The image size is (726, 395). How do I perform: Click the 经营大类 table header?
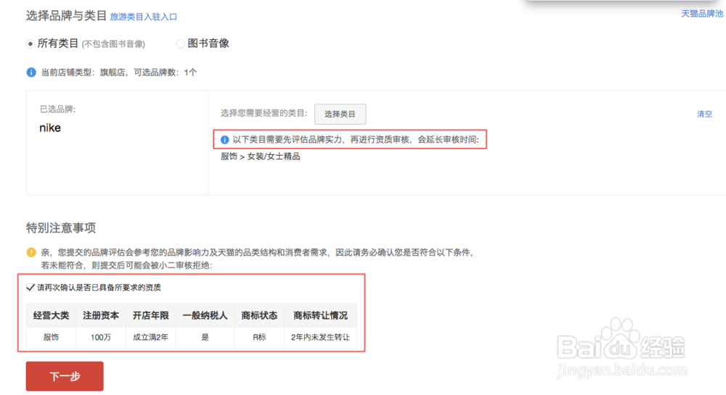coord(51,315)
